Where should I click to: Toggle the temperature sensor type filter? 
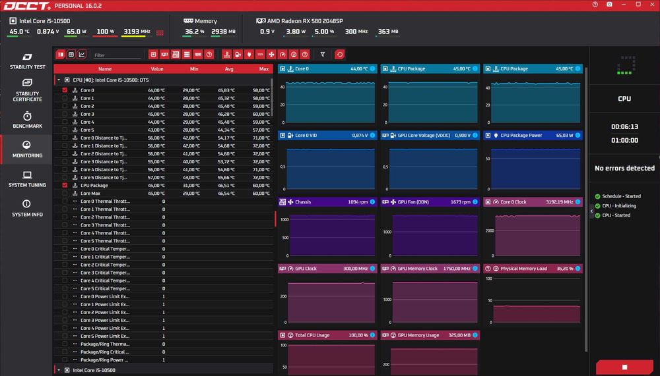[x=227, y=55]
